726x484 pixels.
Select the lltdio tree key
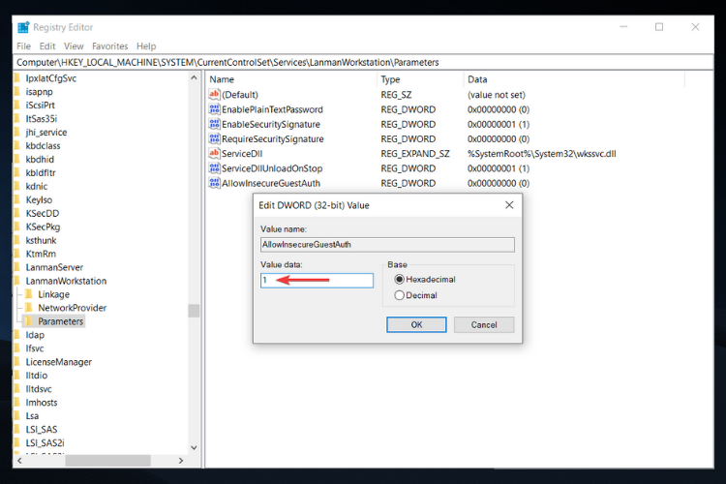[x=37, y=376]
